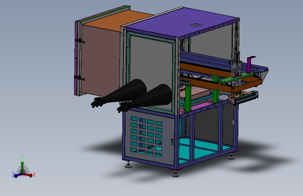The image size is (303, 196).
Task: Select the purple top panel of the cabinet
Action: (182, 22)
